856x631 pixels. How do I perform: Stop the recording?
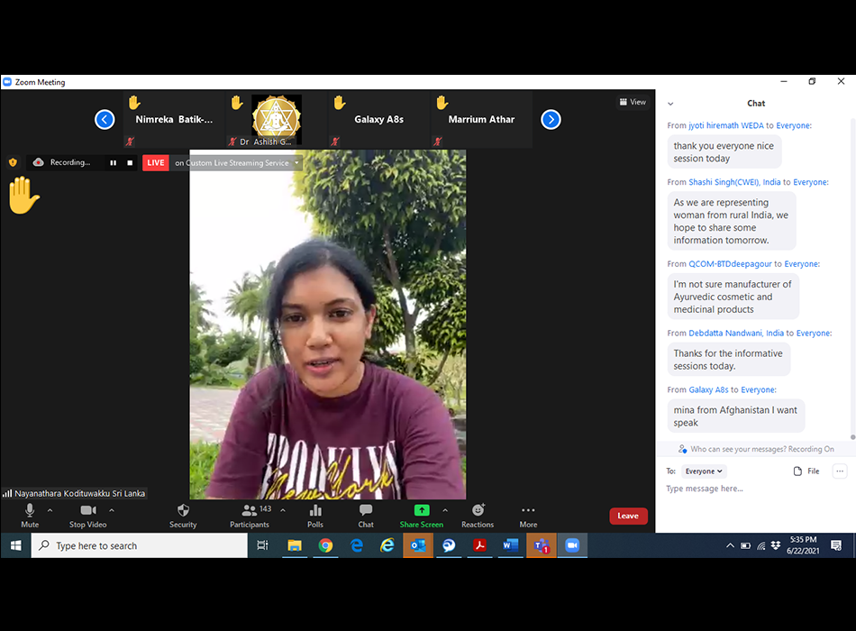[130, 163]
